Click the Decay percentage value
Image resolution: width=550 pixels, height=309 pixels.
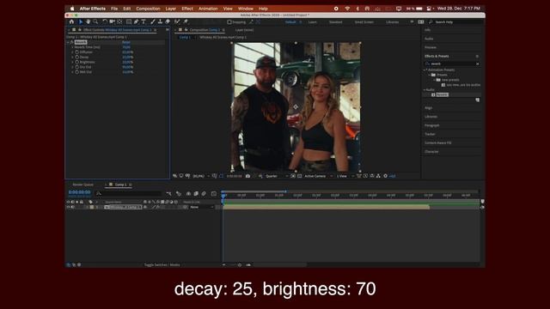pos(128,57)
